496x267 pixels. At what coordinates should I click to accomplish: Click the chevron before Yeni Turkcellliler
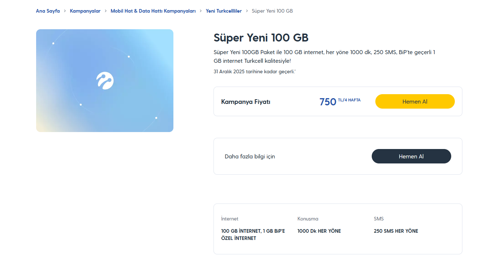pyautogui.click(x=201, y=11)
